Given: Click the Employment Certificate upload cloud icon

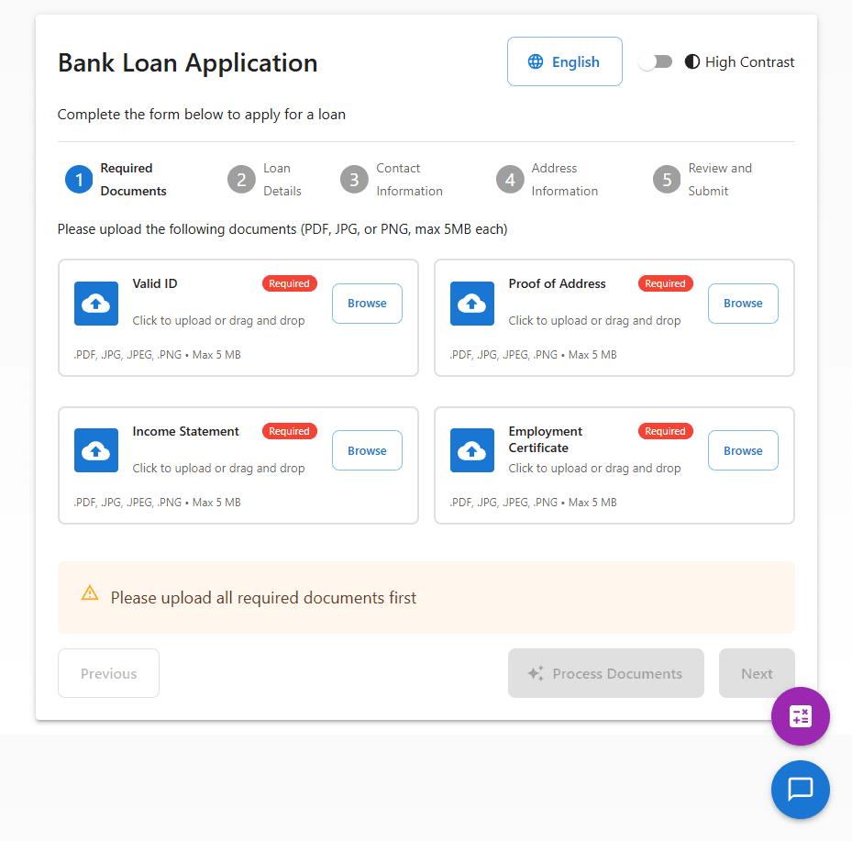Looking at the screenshot, I should [471, 450].
